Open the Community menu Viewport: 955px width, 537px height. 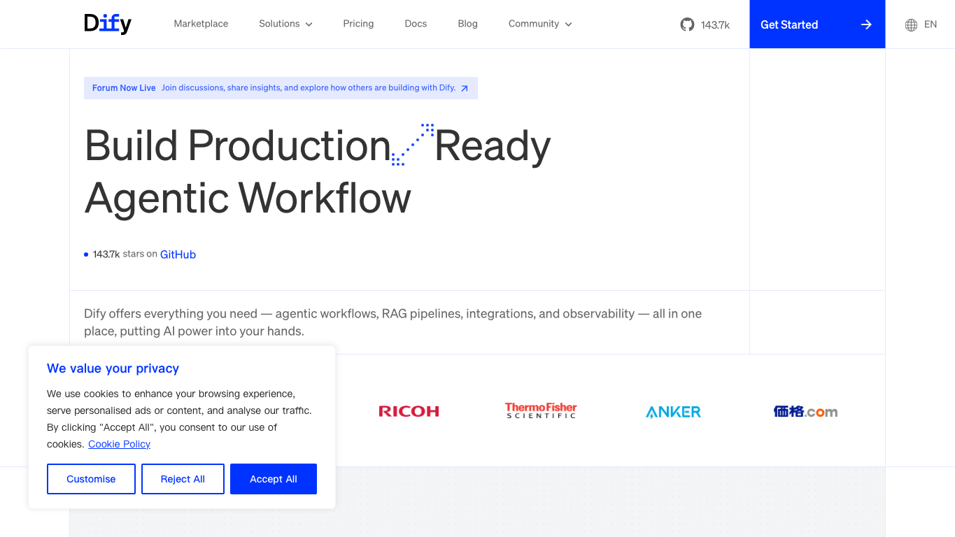[540, 24]
